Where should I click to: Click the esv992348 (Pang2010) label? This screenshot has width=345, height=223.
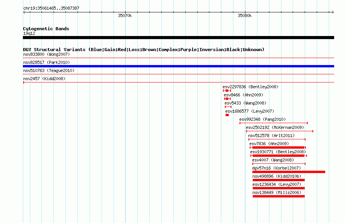(x=262, y=119)
